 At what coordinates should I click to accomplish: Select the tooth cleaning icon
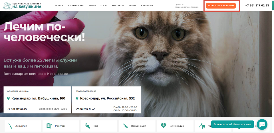202,126
